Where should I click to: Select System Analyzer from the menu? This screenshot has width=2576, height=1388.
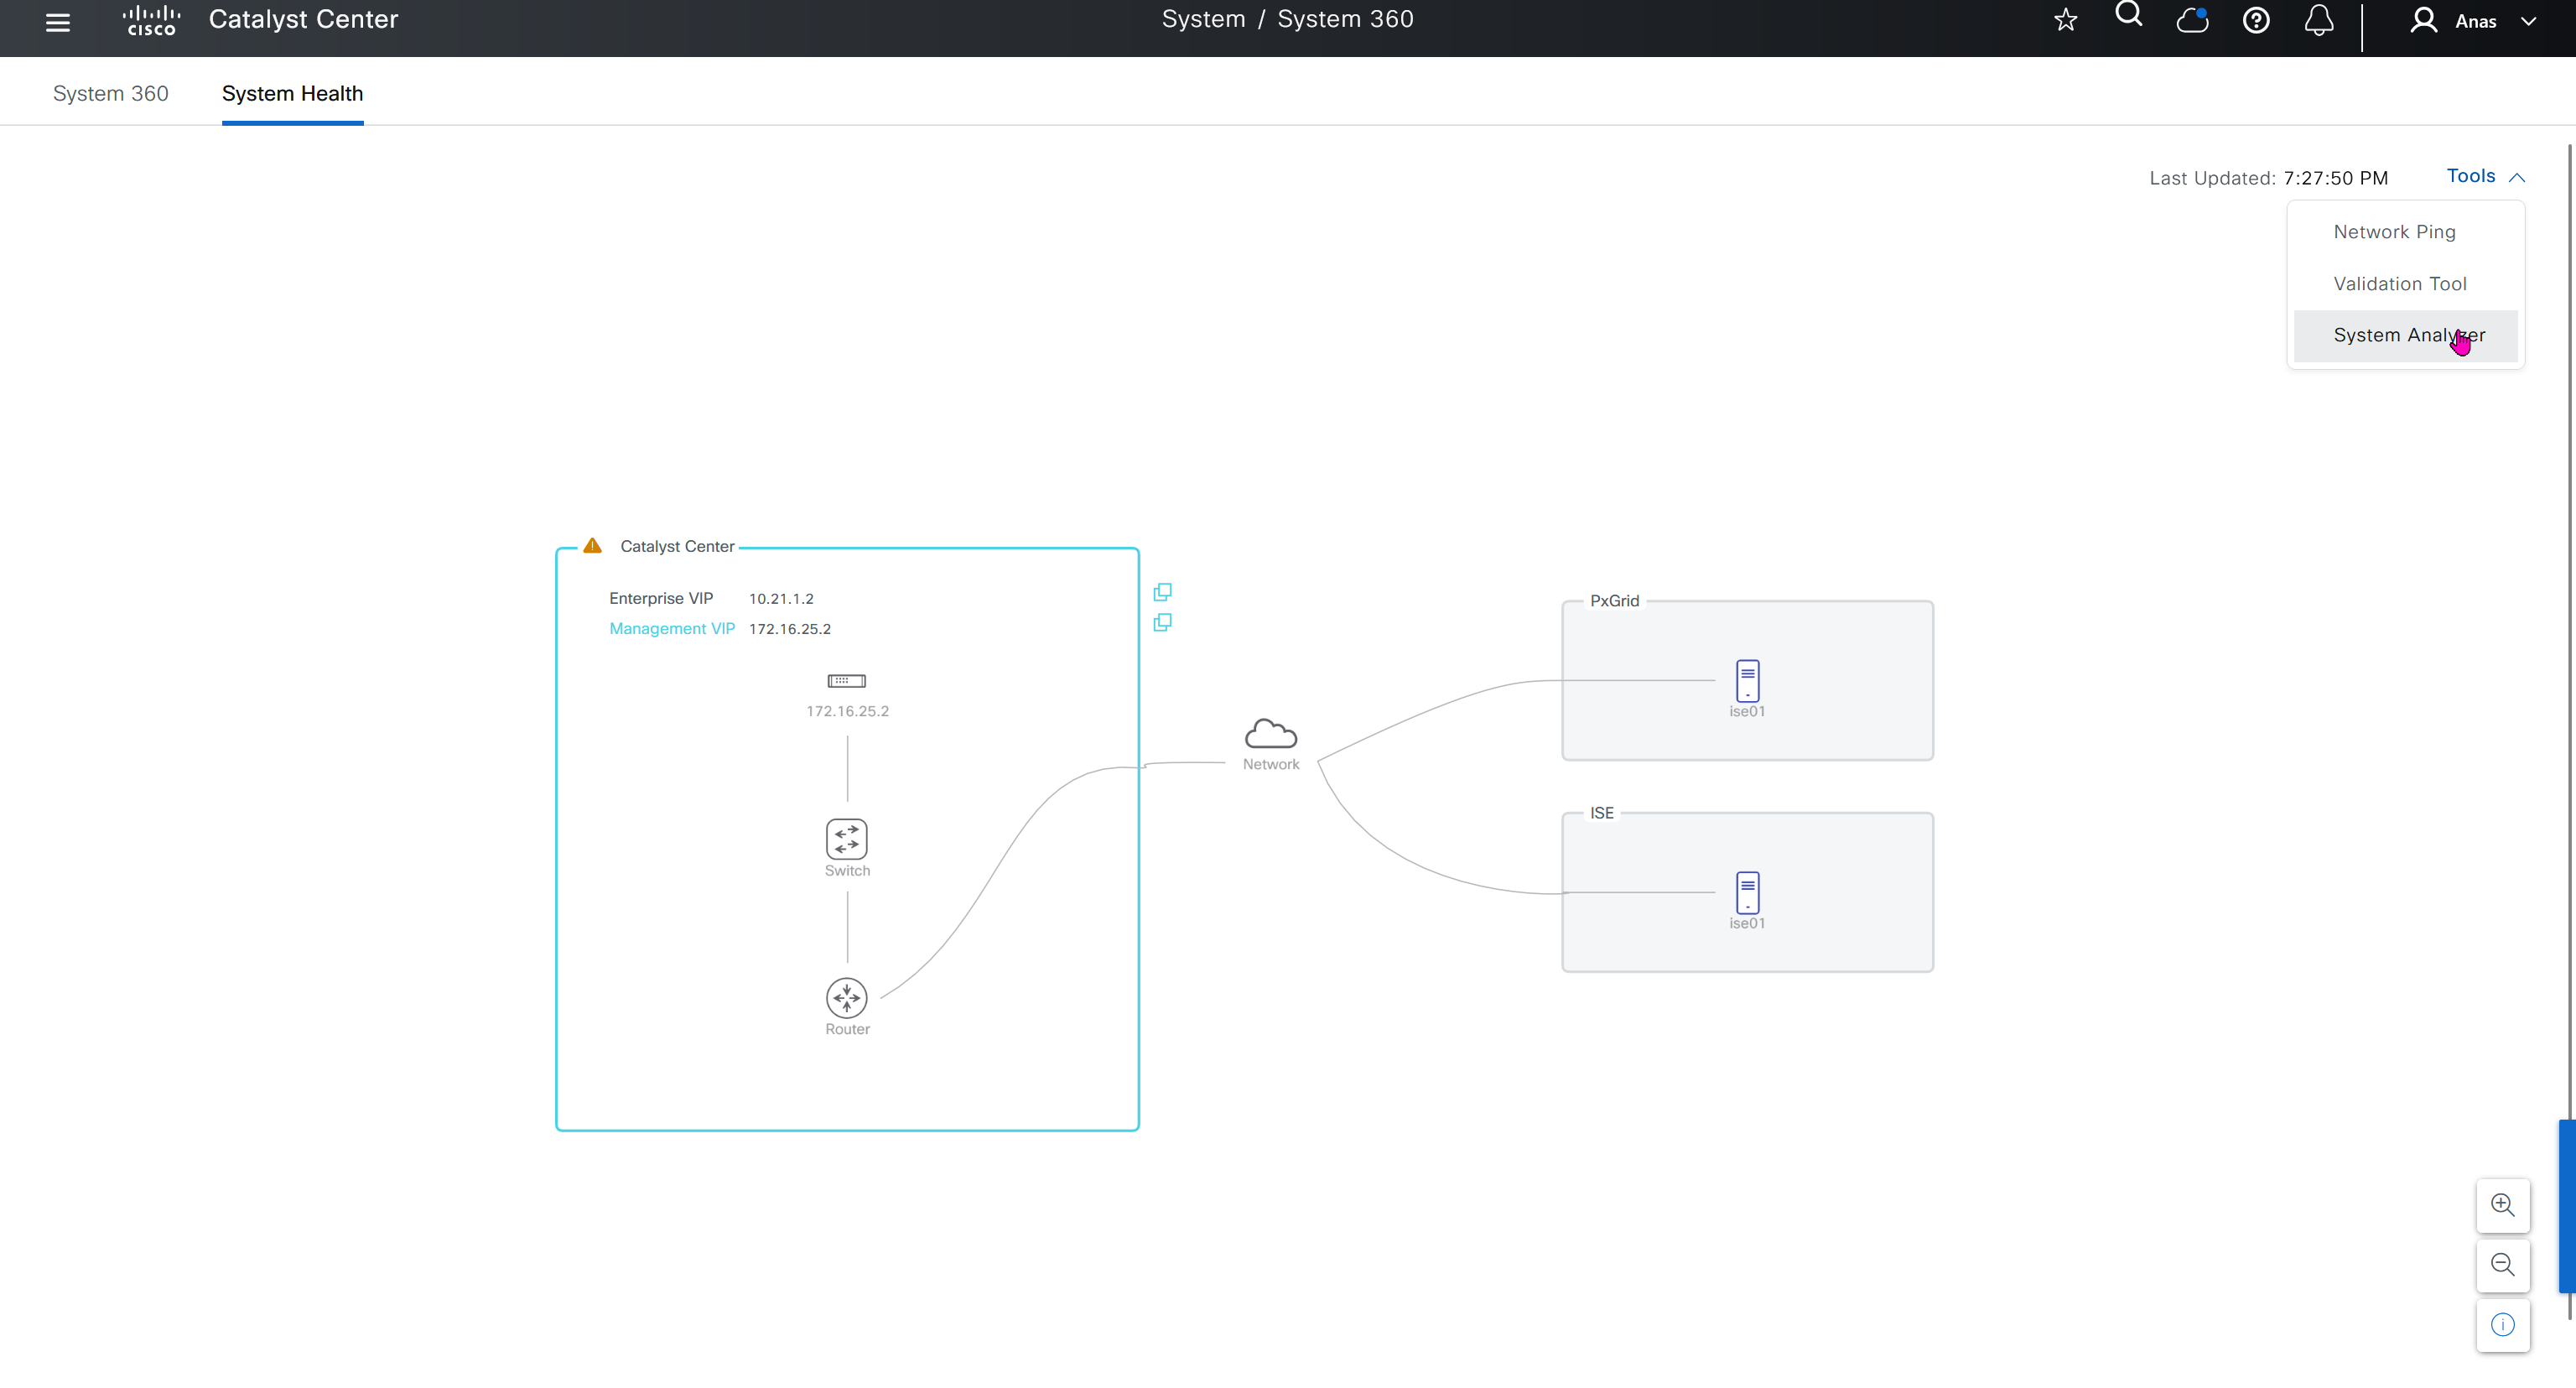tap(2408, 335)
